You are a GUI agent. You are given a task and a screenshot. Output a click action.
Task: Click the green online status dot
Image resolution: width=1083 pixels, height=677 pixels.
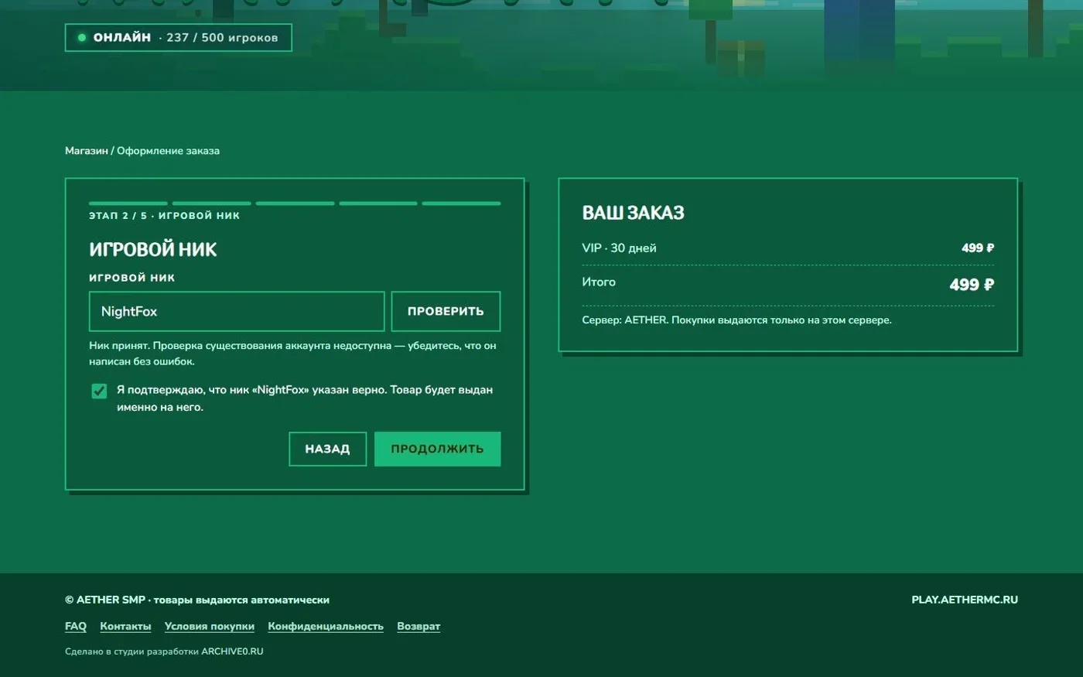pos(81,37)
